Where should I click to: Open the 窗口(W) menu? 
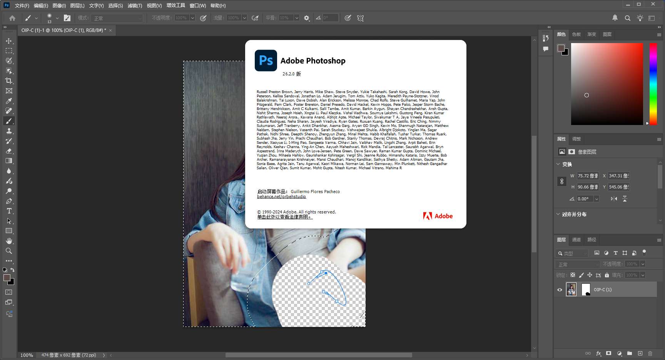tap(198, 5)
